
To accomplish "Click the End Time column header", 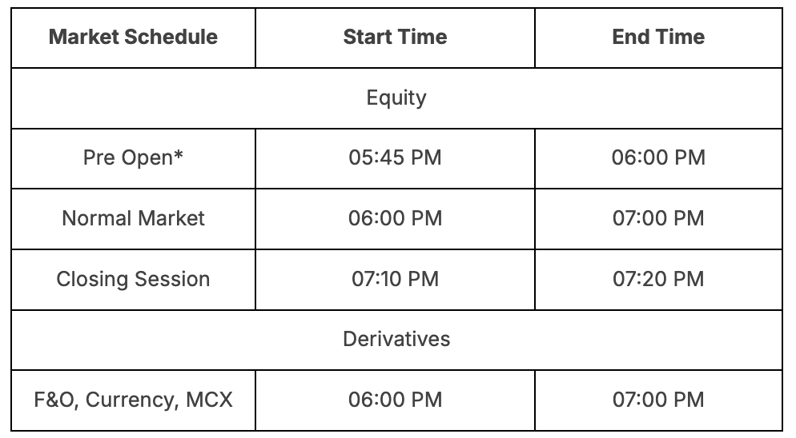I will [x=658, y=37].
